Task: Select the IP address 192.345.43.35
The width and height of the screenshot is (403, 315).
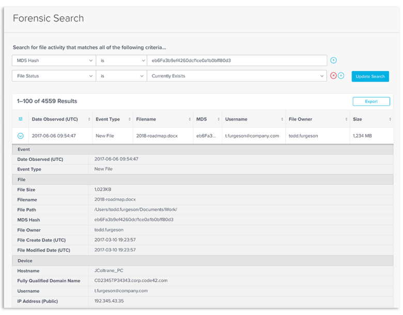Action: (109, 301)
